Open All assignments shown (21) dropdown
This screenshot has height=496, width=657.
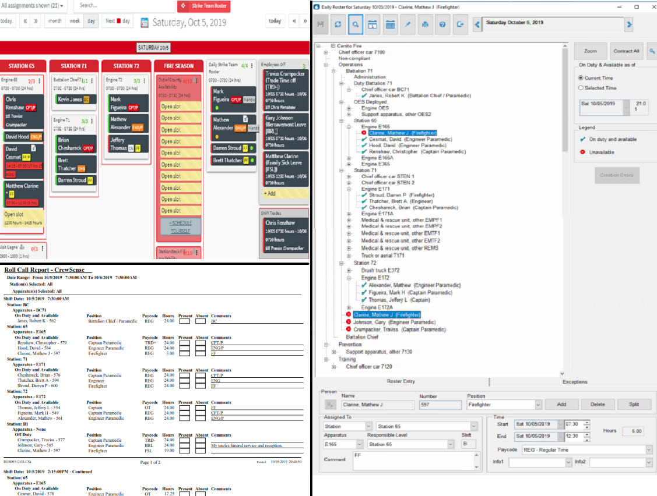32,5
